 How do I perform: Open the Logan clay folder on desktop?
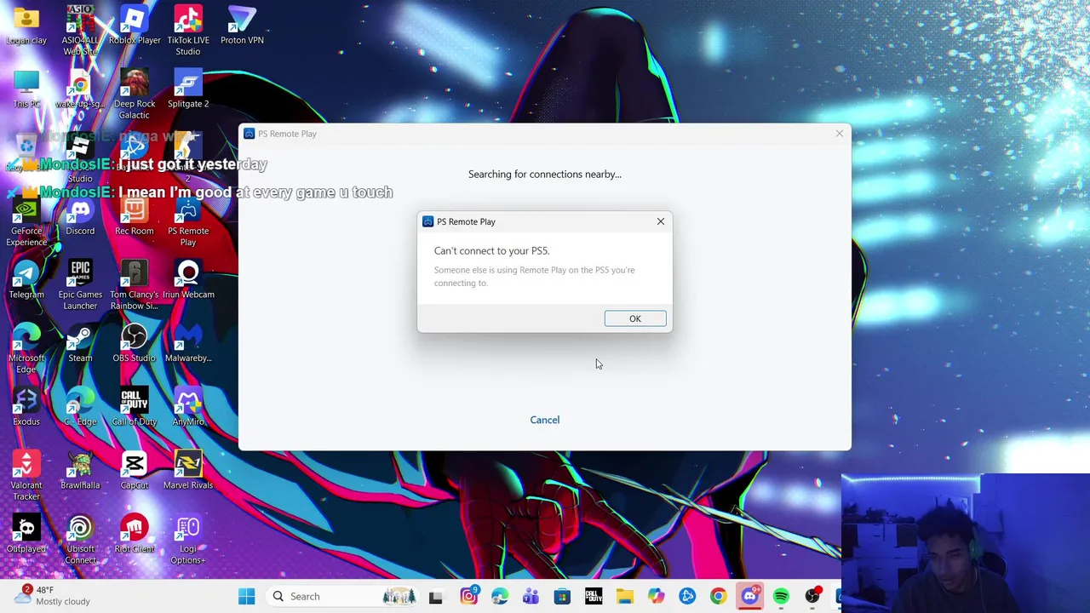click(26, 26)
